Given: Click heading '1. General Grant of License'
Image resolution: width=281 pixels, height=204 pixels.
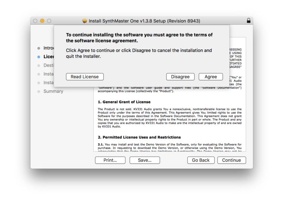Looking at the screenshot, I should (124, 102).
